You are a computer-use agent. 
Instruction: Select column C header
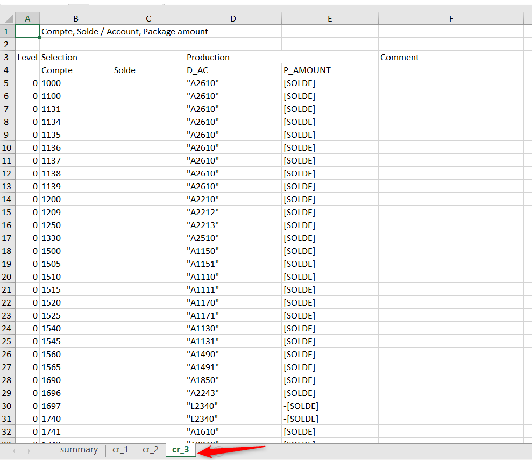[x=148, y=18]
